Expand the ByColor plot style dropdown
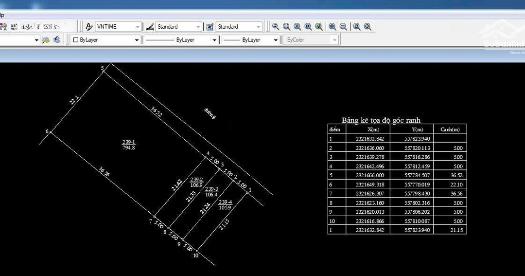The height and width of the screenshot is (276, 525). (x=334, y=40)
